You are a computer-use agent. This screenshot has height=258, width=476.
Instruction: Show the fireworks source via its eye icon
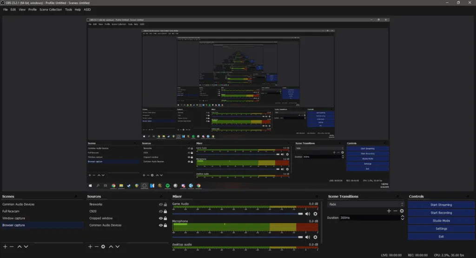click(160, 205)
